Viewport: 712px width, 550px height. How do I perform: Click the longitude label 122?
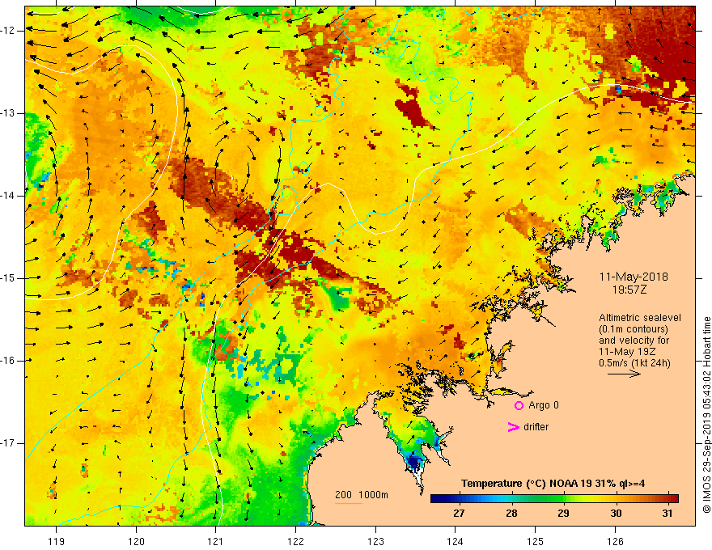[295, 541]
